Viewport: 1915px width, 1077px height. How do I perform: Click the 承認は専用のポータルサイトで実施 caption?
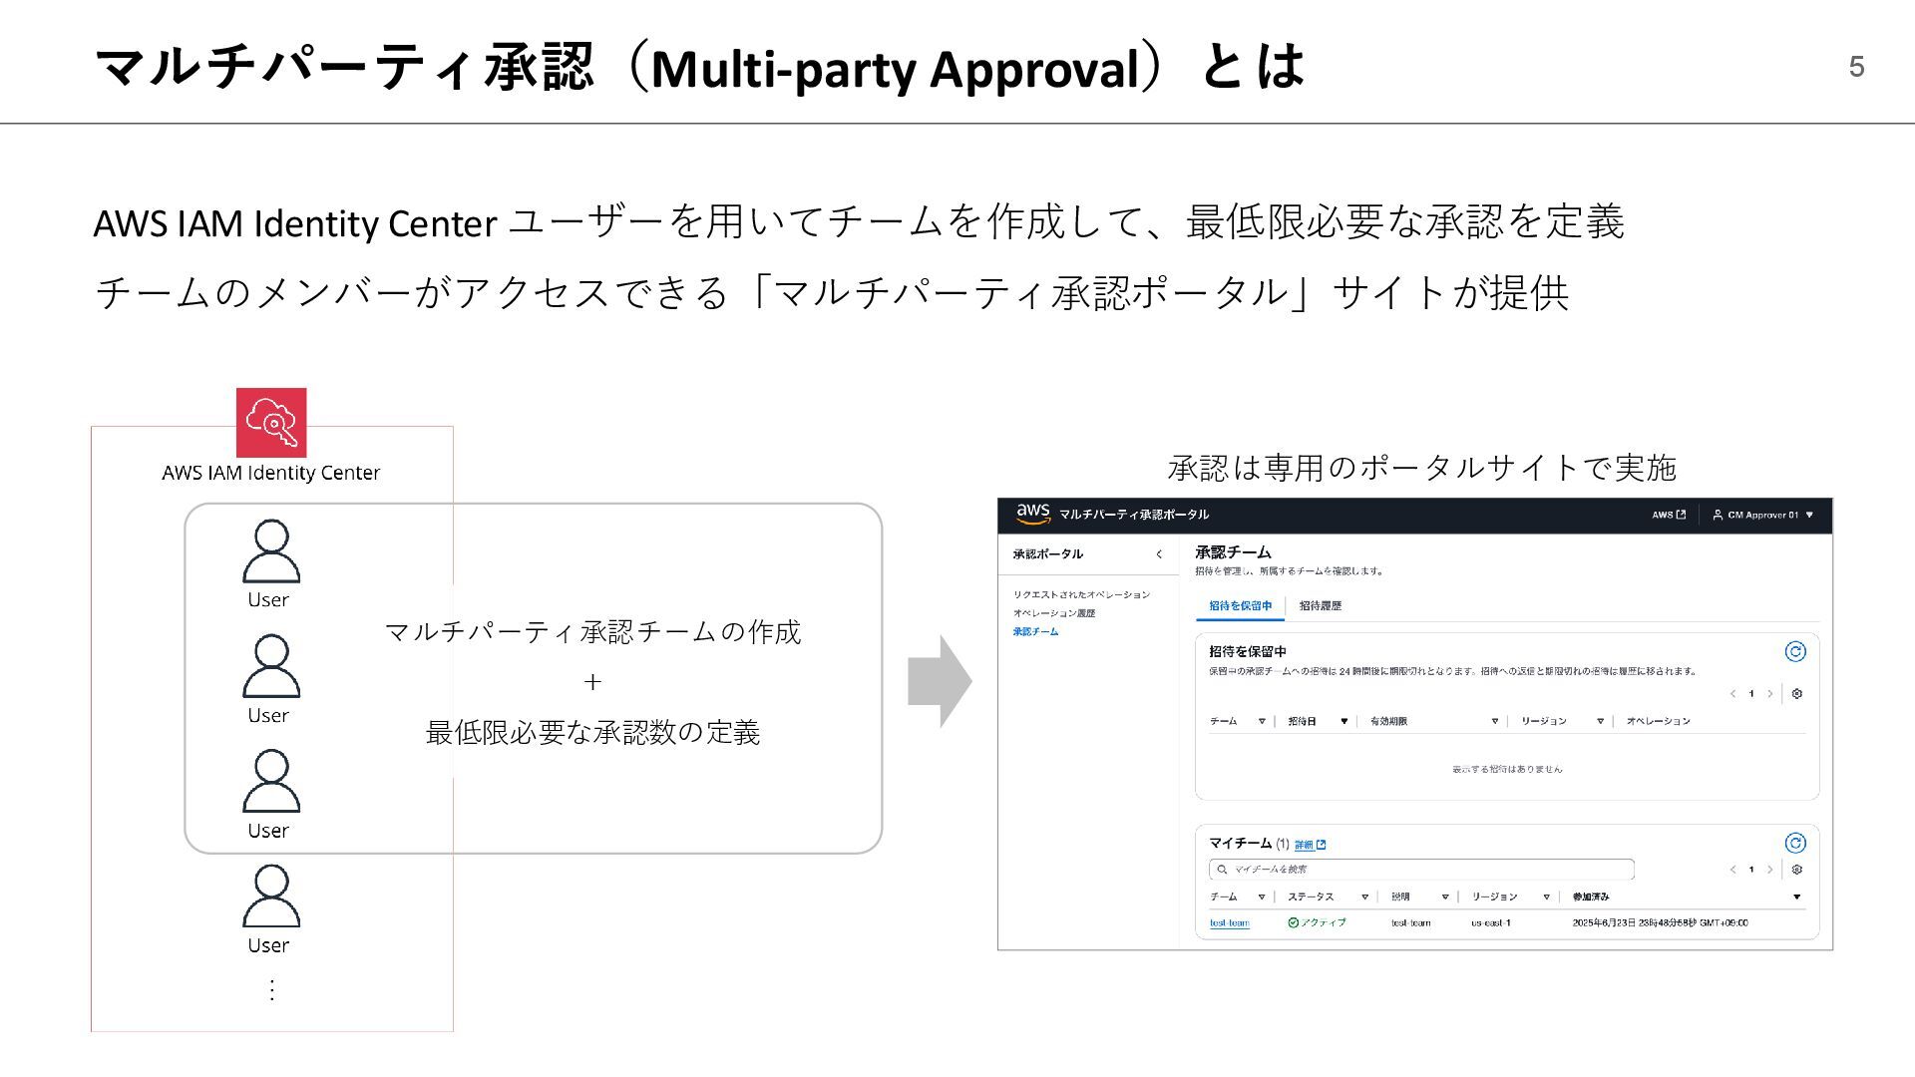point(1421,468)
